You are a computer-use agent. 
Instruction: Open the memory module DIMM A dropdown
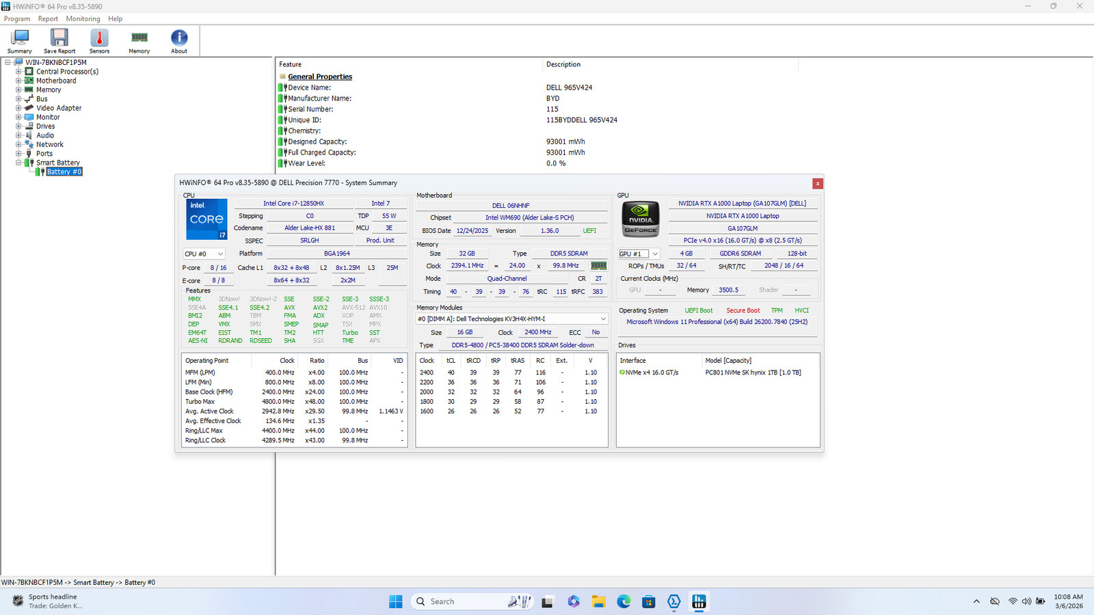coord(511,318)
